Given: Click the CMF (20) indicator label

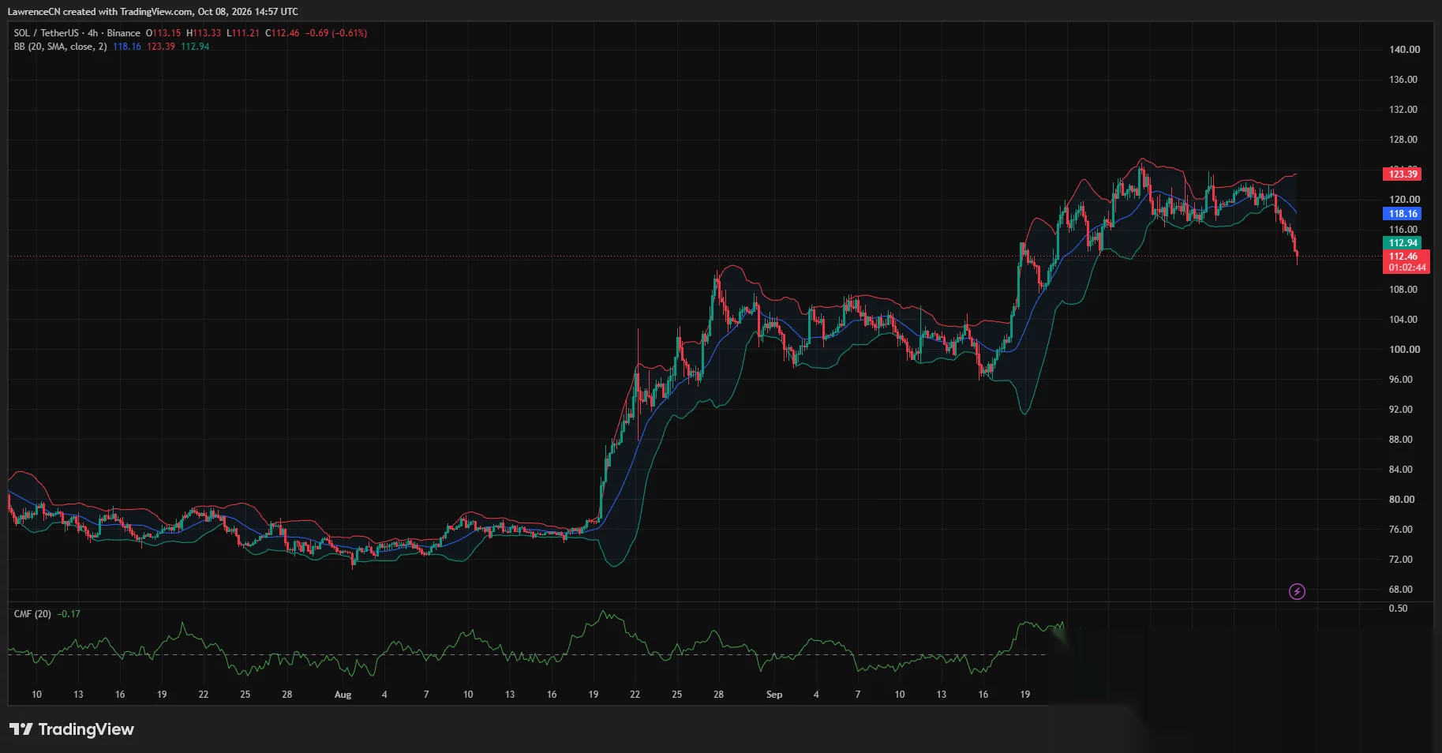Looking at the screenshot, I should (x=32, y=614).
